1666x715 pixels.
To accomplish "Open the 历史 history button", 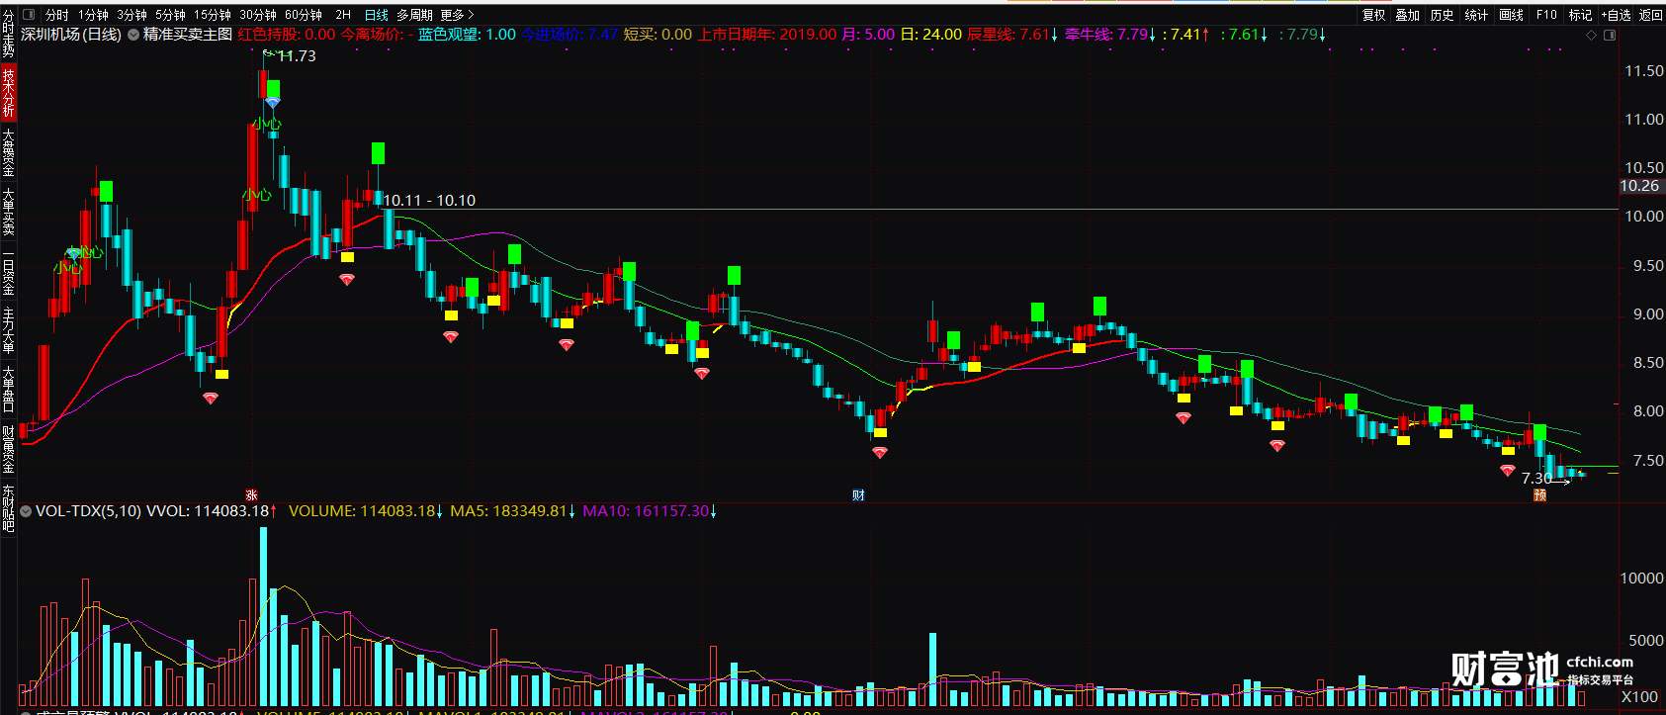I will coord(1443,15).
